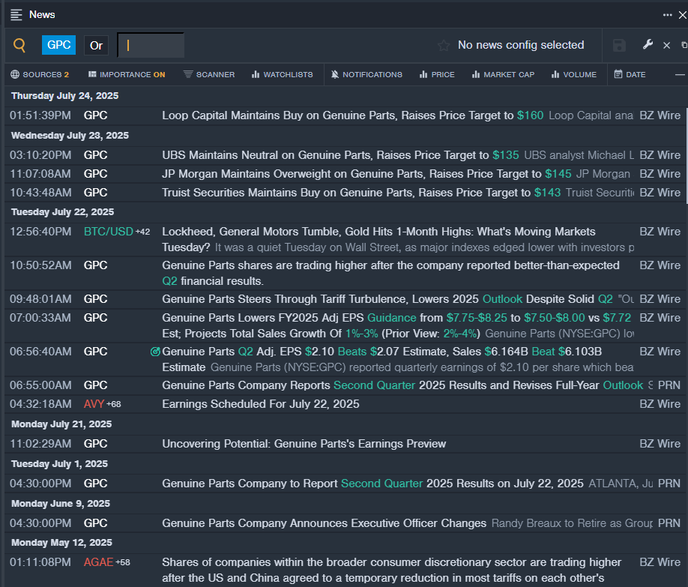688x587 pixels.
Task: Open JP Morgan Maintains Overweight headline
Action: pos(366,174)
